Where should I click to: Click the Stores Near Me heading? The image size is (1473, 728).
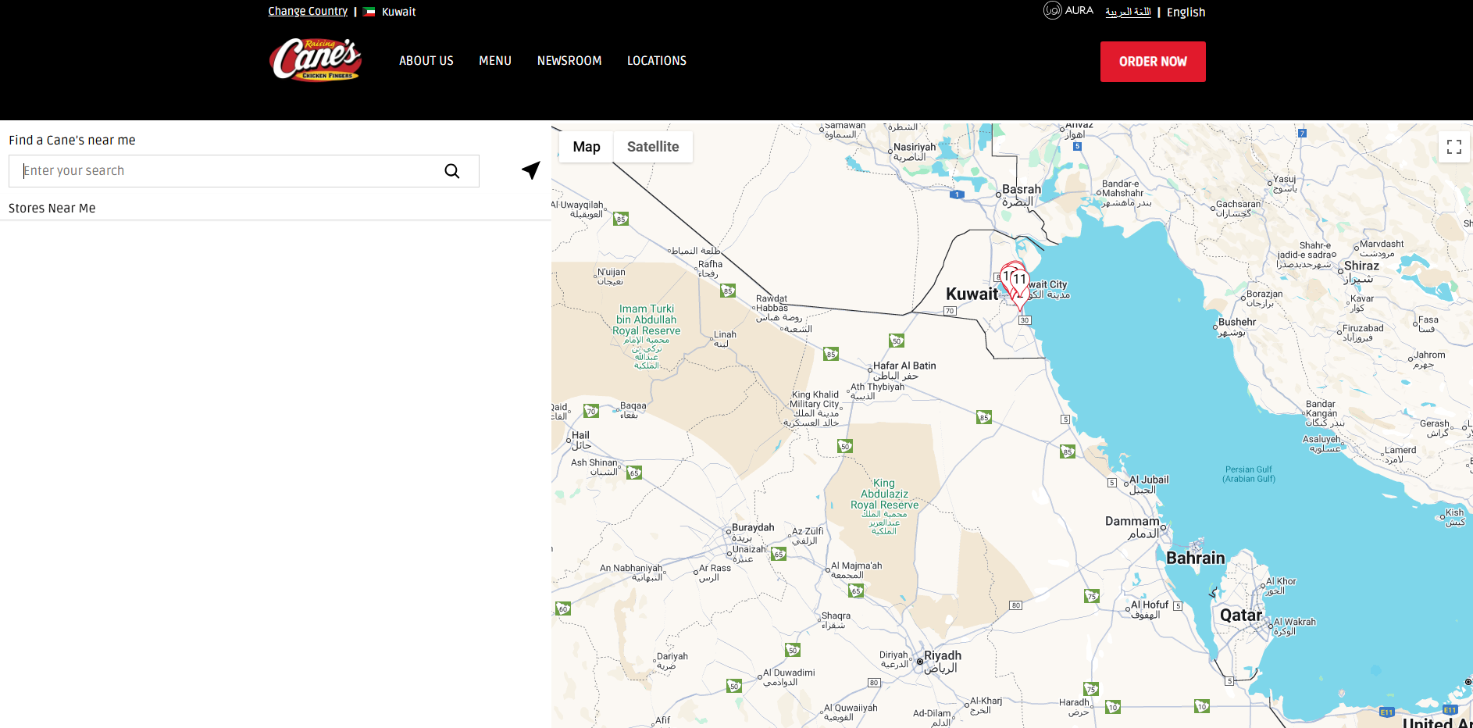tap(52, 209)
